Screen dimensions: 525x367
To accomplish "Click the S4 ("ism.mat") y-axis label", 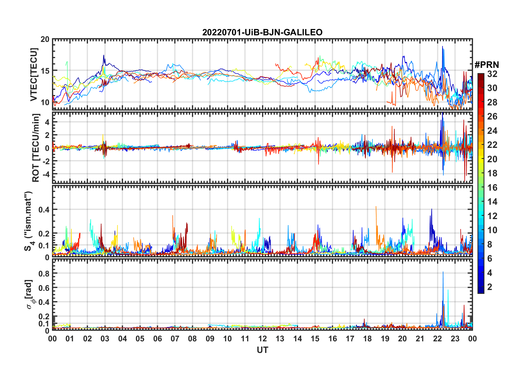I will pyautogui.click(x=29, y=221).
